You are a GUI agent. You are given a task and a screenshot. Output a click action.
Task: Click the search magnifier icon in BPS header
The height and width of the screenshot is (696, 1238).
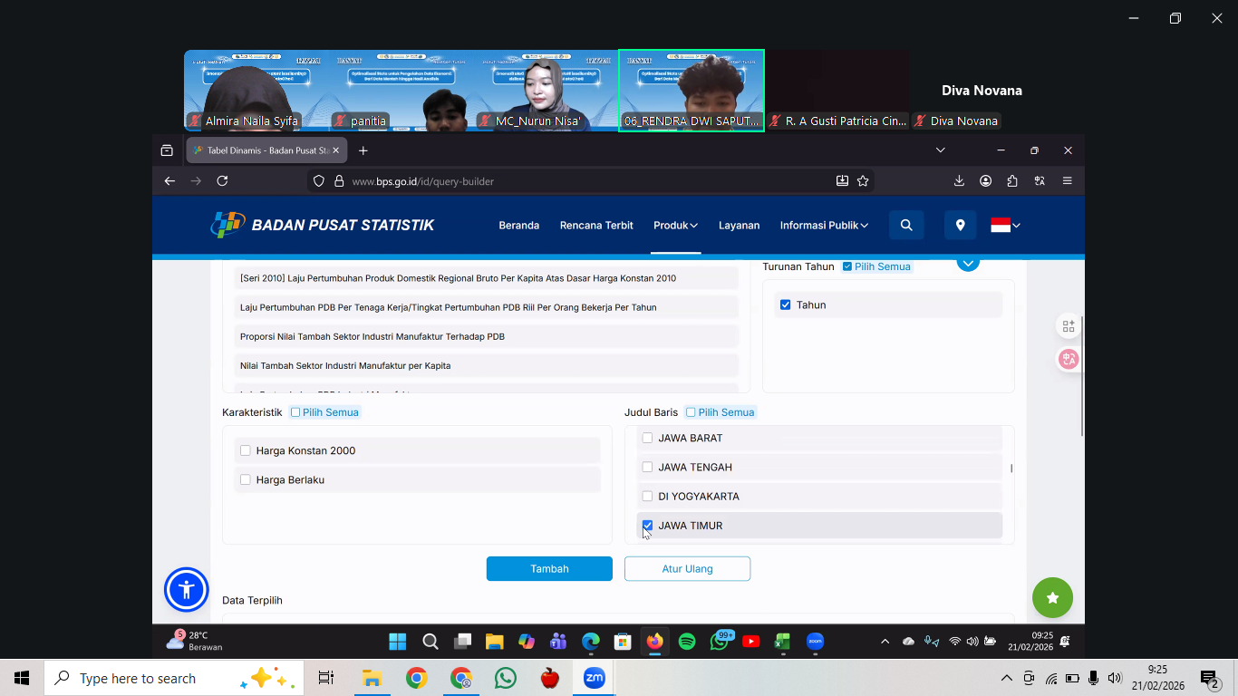click(x=906, y=226)
